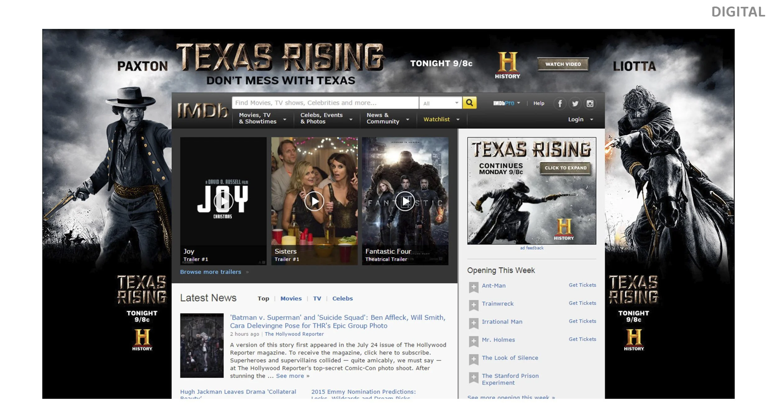Open IMDb's Instagram page icon

[x=590, y=104]
